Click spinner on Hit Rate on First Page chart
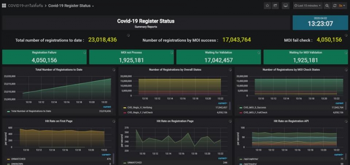The image size is (350, 165). [114, 121]
